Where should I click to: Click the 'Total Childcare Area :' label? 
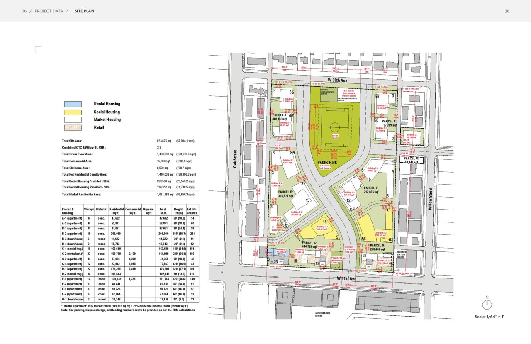(76, 168)
